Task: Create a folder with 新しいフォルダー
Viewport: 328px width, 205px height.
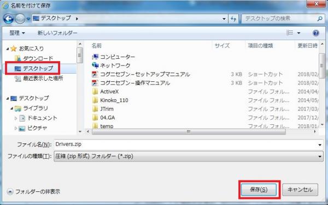Action: (x=57, y=33)
